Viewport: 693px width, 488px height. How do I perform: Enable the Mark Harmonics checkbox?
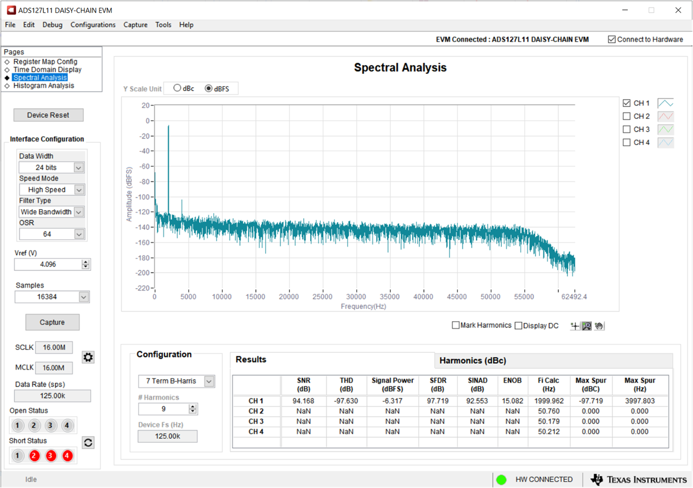456,326
